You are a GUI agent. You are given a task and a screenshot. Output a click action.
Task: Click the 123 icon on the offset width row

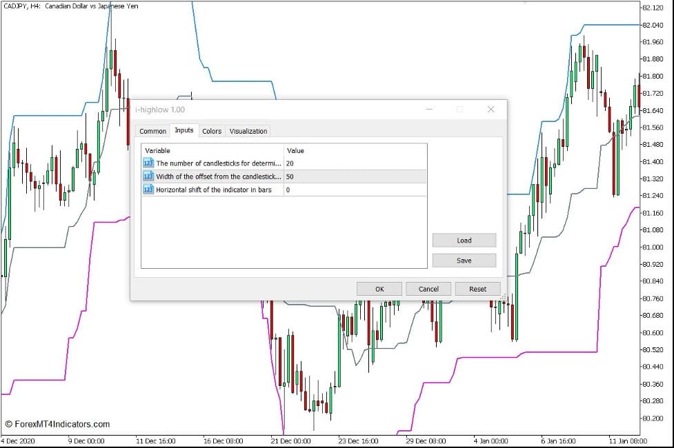pyautogui.click(x=147, y=176)
